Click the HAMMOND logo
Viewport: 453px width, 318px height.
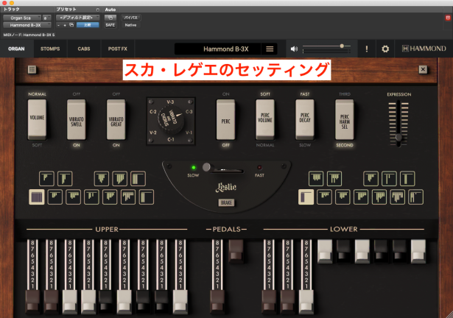pyautogui.click(x=424, y=49)
